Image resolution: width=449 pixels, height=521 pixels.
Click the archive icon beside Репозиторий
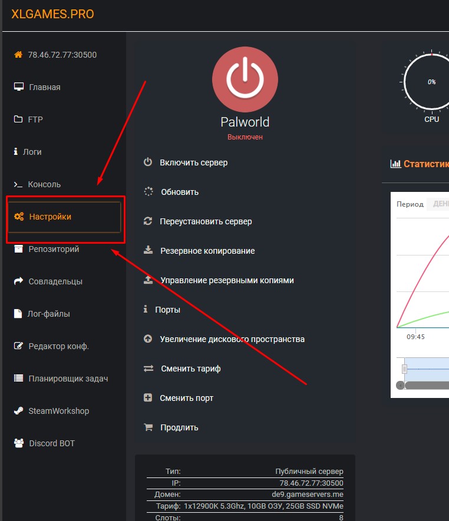(18, 249)
